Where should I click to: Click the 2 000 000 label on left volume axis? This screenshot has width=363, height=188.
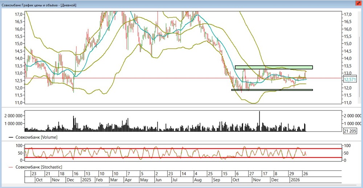tap(13, 116)
